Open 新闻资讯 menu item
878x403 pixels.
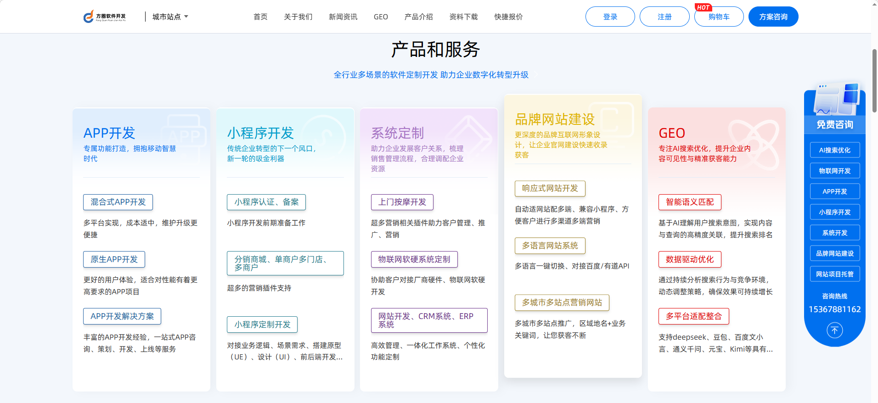pyautogui.click(x=343, y=17)
